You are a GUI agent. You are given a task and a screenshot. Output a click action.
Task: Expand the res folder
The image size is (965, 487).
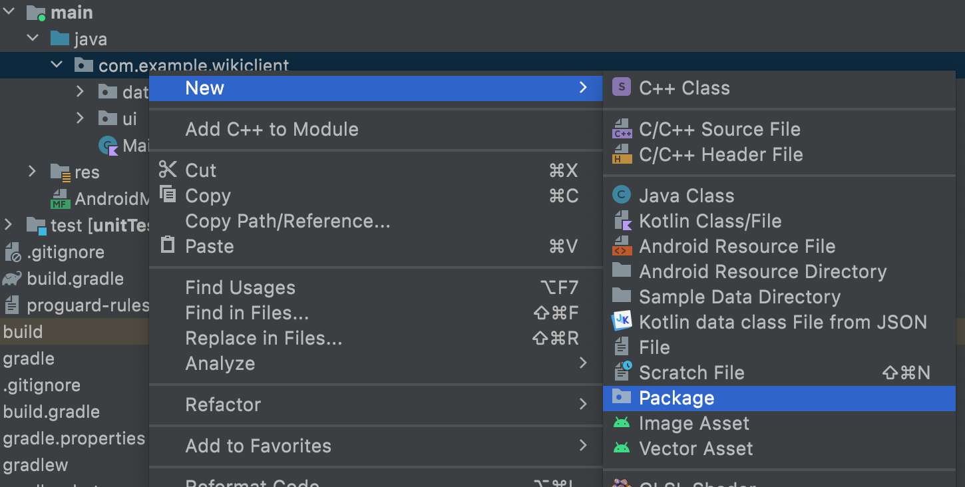32,172
